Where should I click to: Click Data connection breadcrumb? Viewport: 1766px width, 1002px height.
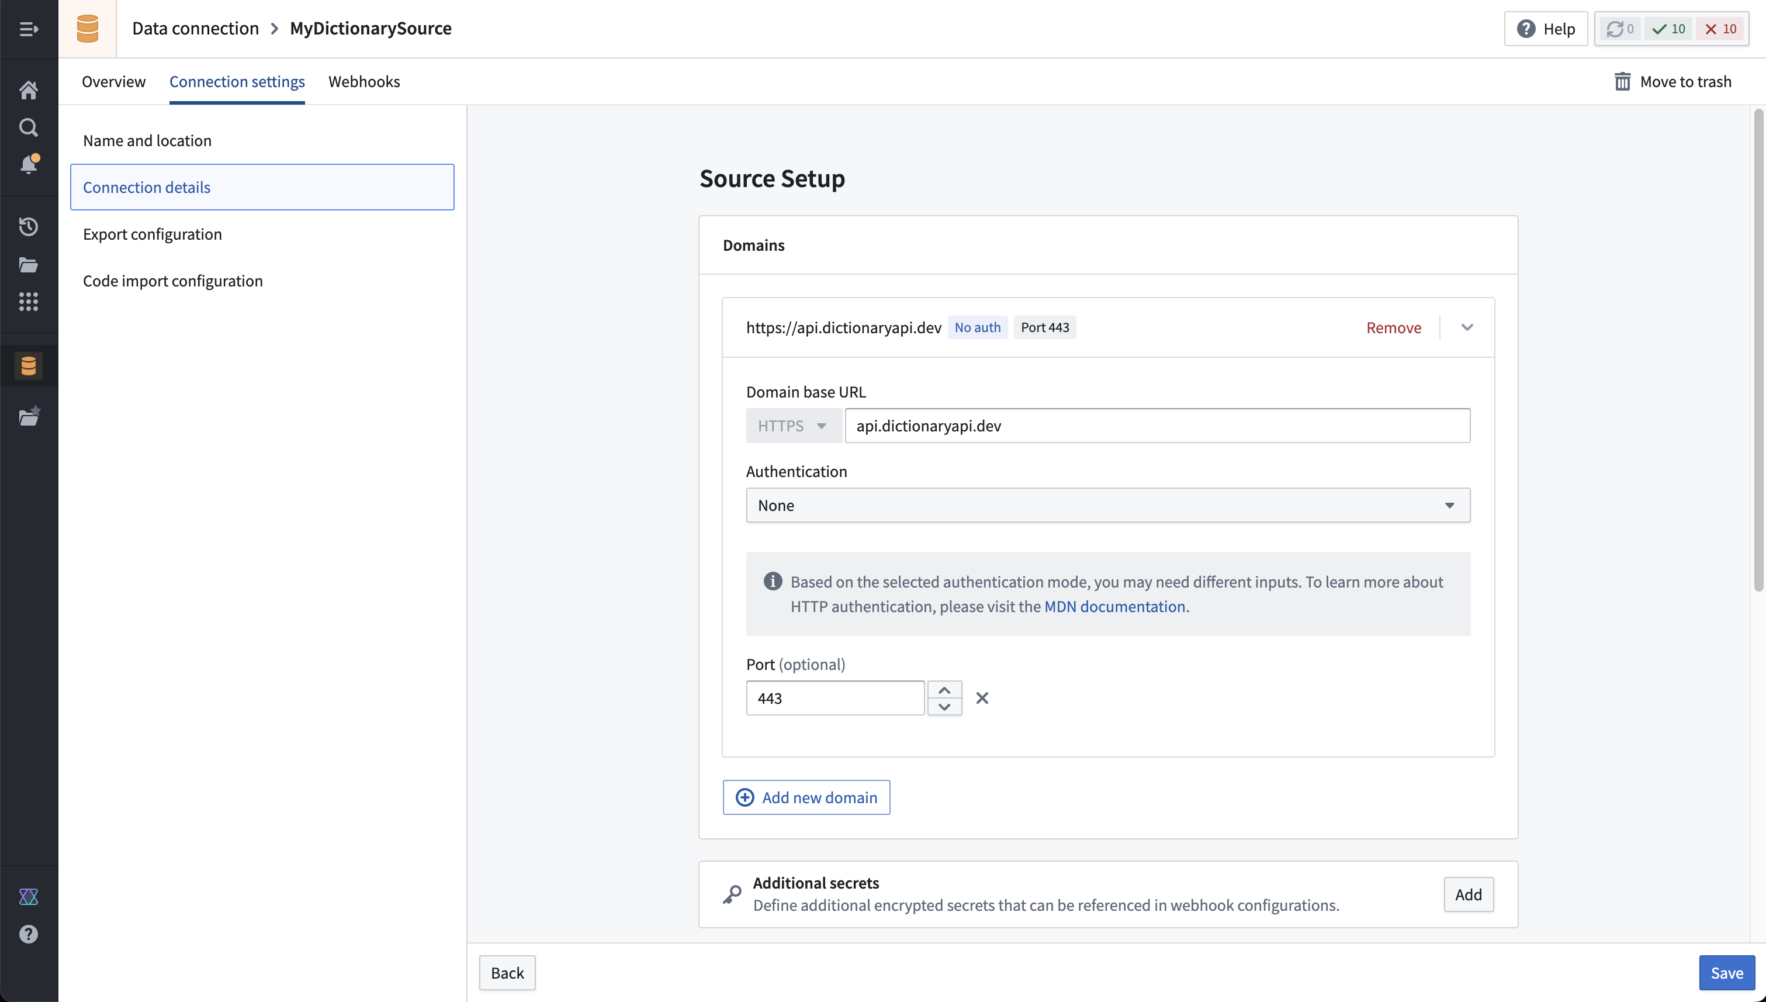point(195,28)
